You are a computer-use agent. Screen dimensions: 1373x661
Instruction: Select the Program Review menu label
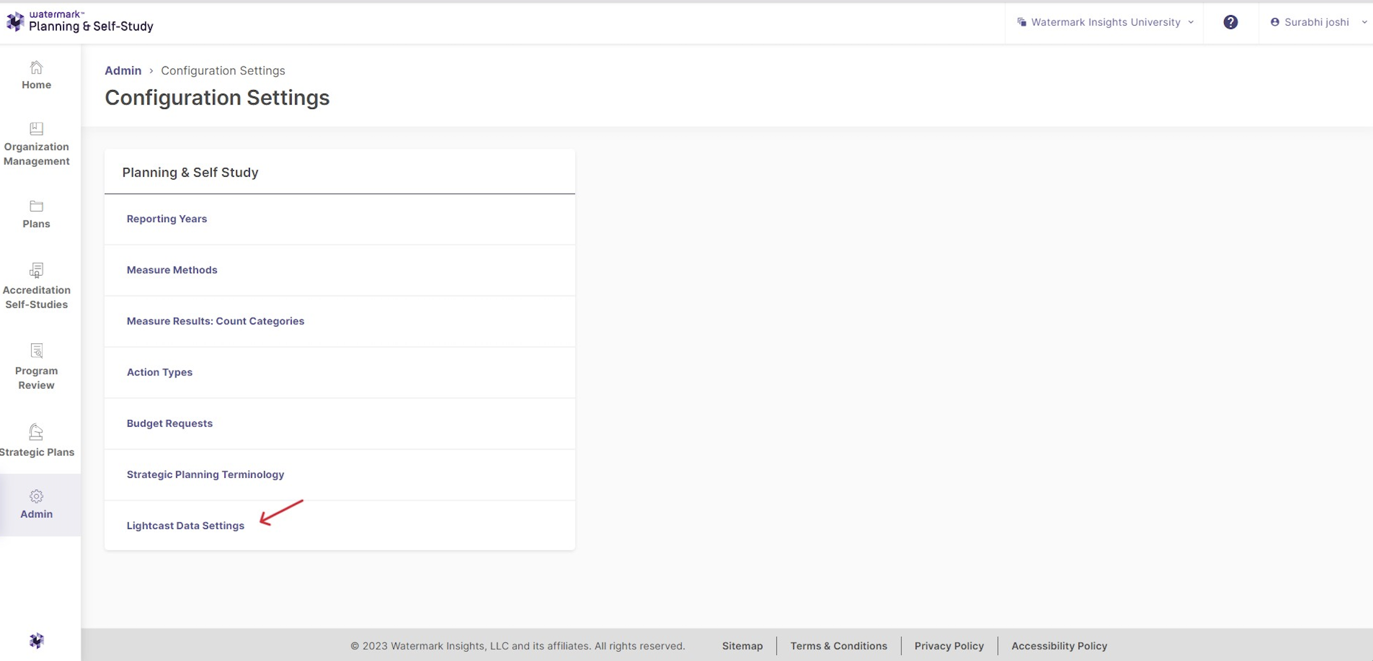tap(36, 378)
